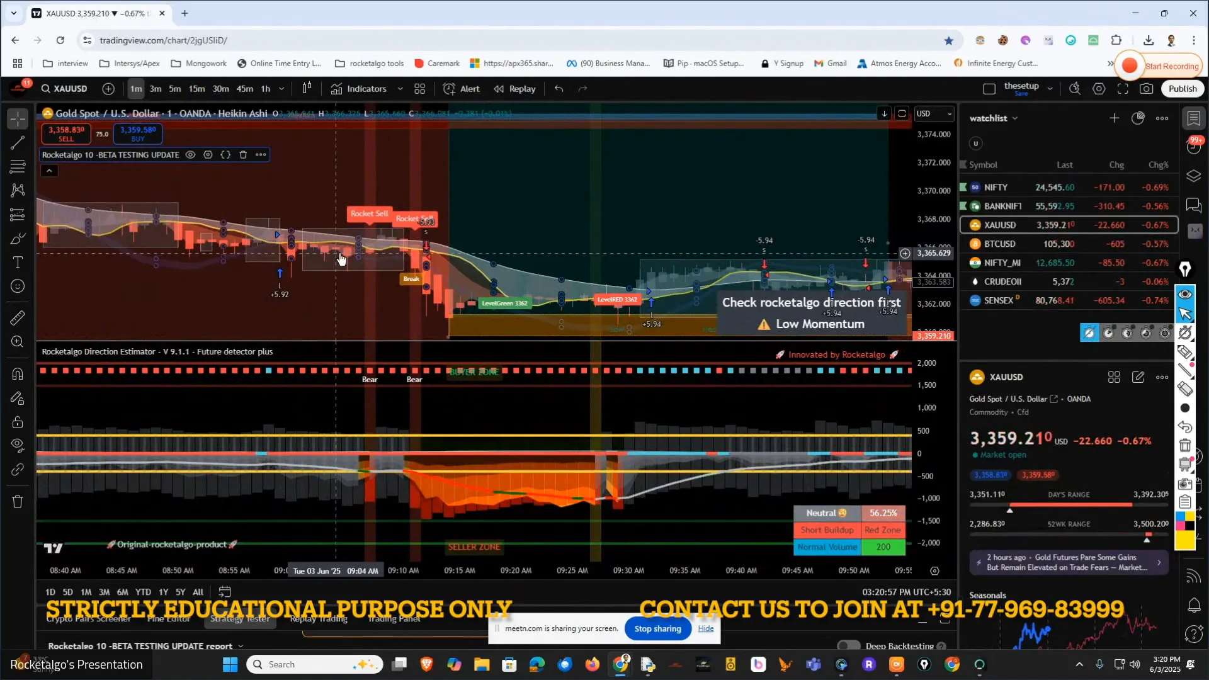The width and height of the screenshot is (1209, 680).
Task: Click the go-to-date calendar icon
Action: [x=225, y=592]
